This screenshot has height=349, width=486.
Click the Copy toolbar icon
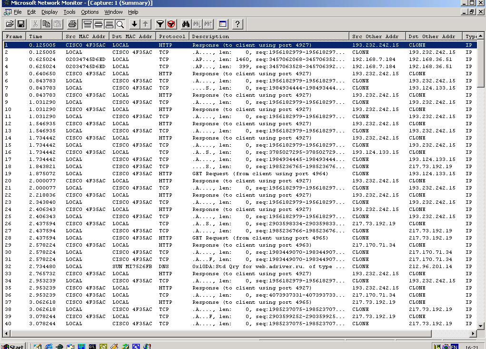coord(47,24)
